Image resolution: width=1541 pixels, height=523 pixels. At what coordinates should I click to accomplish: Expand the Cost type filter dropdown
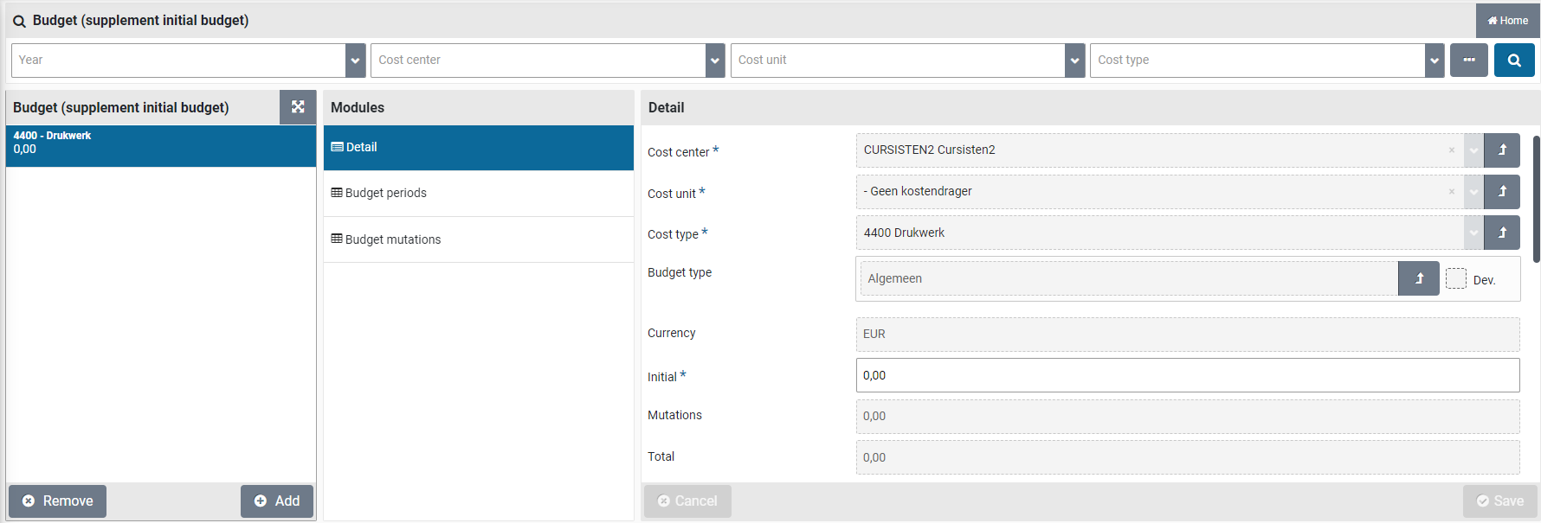(x=1435, y=61)
